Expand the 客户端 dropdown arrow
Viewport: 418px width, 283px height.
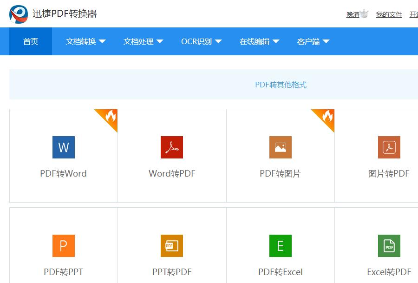326,41
